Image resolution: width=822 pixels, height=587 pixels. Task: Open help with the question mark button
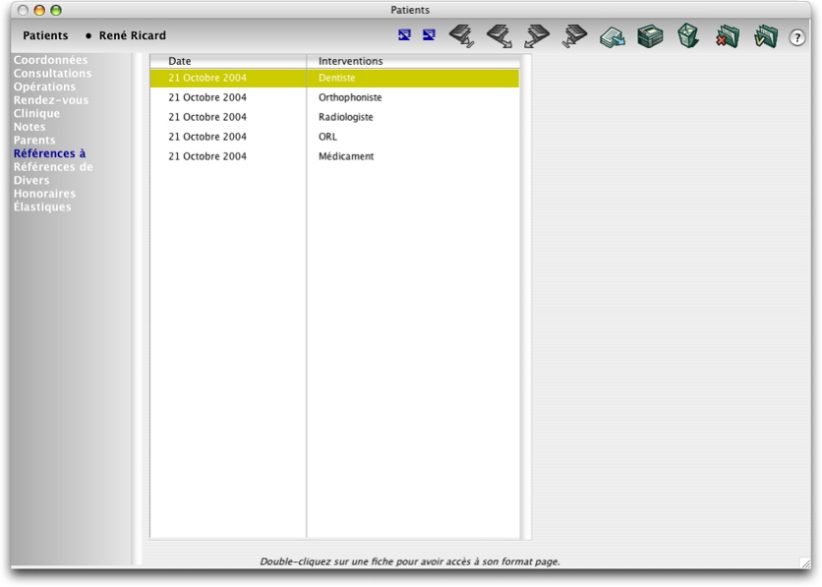[796, 37]
